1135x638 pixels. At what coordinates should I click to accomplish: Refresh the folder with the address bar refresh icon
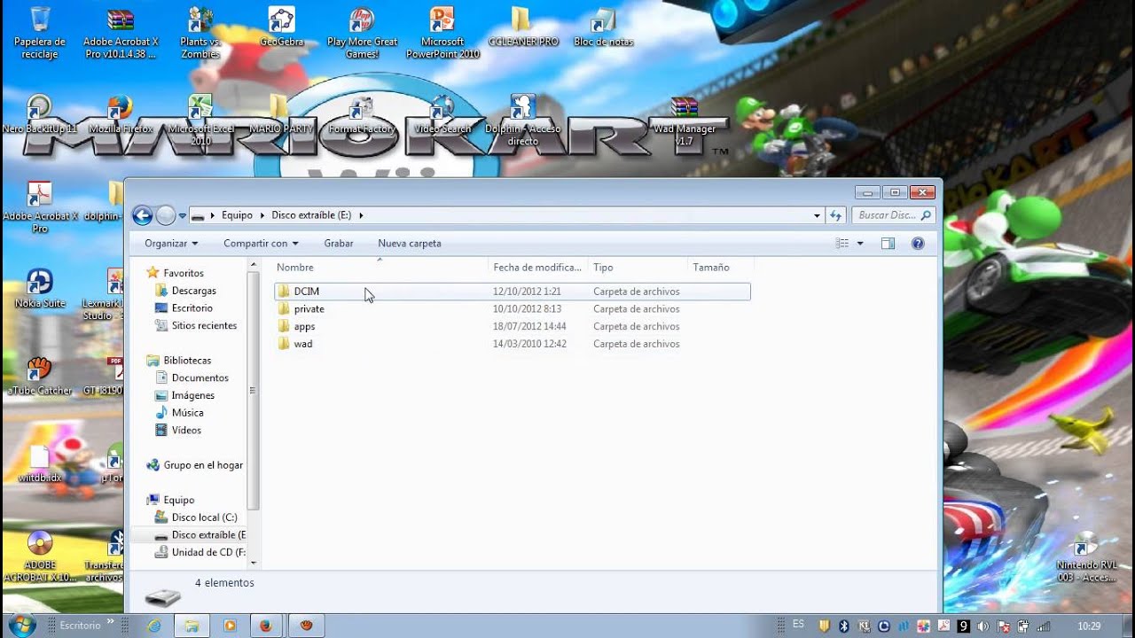[835, 215]
